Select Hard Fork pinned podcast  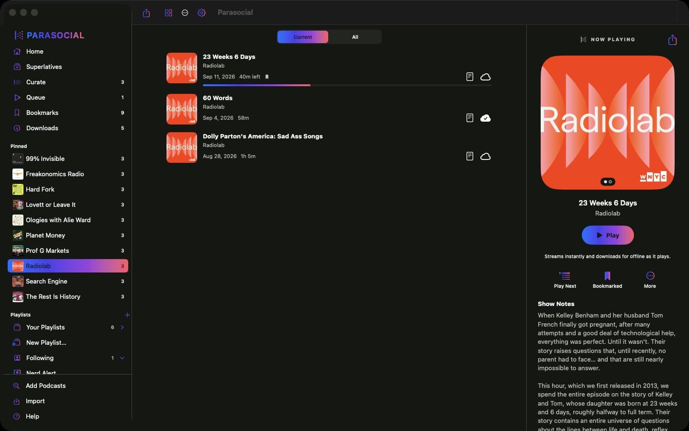click(68, 189)
